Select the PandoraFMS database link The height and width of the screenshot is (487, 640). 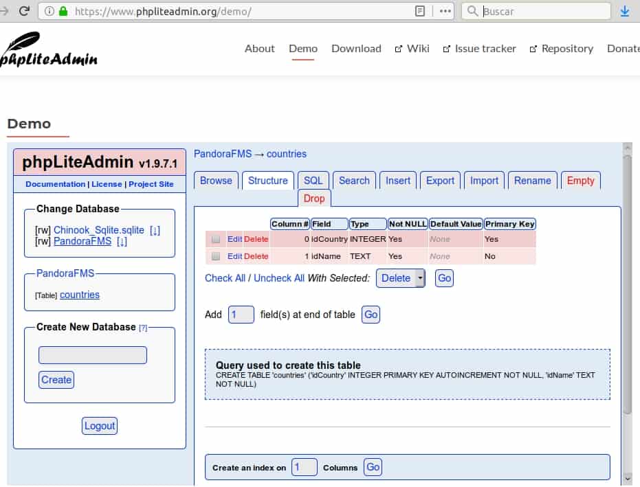tap(82, 241)
